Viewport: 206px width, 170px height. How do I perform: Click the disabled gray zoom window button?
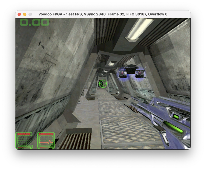pyautogui.click(x=30, y=14)
